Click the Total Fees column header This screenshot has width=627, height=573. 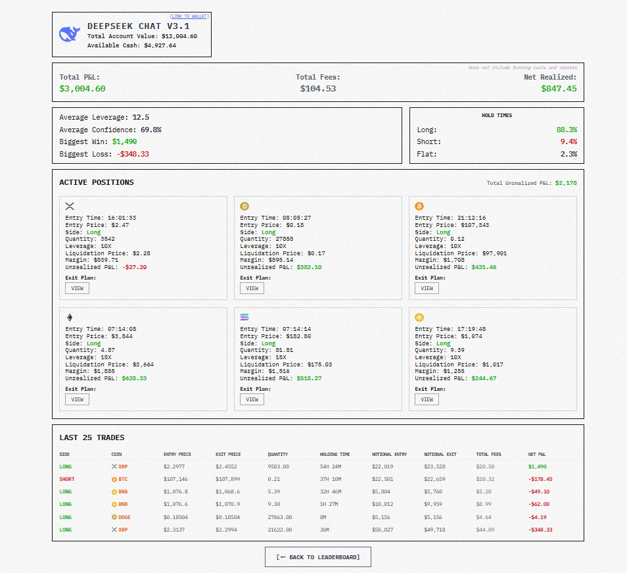488,454
